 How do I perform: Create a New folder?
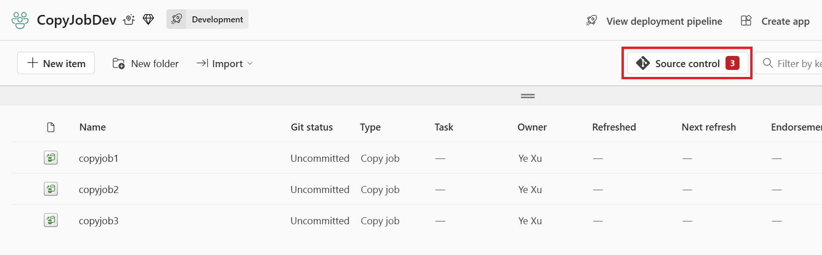tap(145, 63)
